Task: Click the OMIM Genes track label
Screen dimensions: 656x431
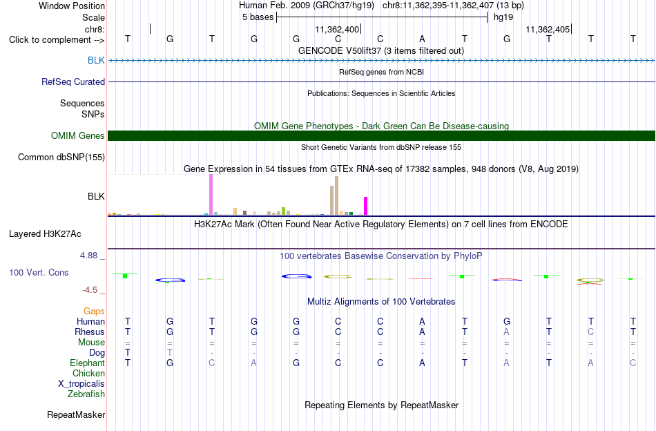Action: click(78, 135)
